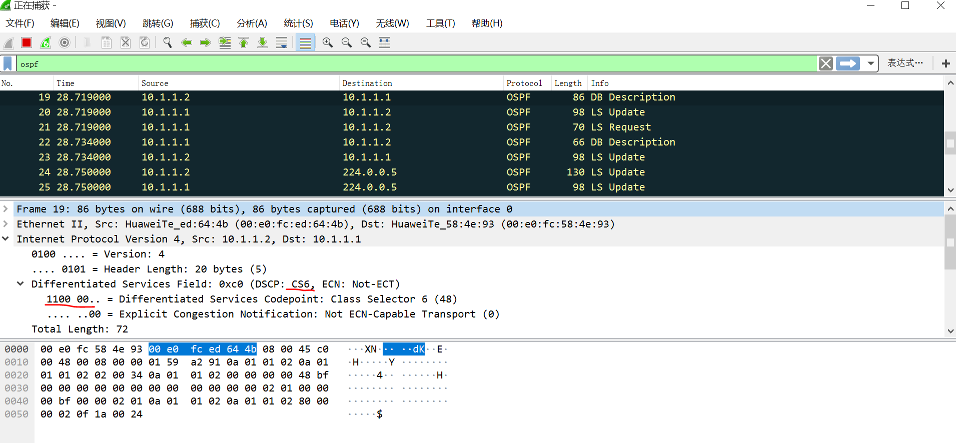
Task: Sort packets by No. column header
Action: [x=26, y=83]
